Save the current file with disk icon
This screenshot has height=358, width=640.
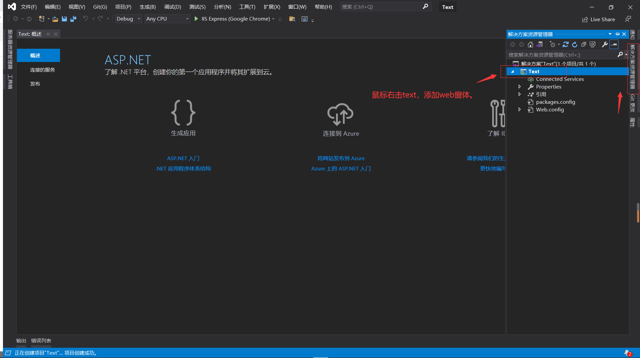coord(64,19)
